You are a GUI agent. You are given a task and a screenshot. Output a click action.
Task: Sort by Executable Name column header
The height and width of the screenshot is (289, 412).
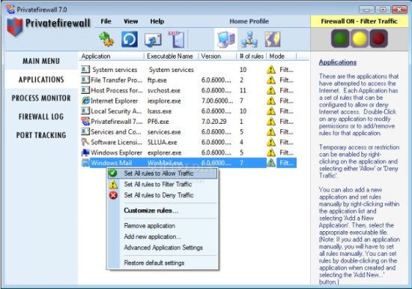point(171,56)
